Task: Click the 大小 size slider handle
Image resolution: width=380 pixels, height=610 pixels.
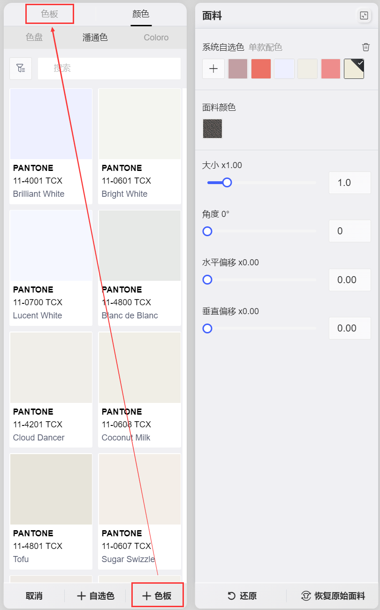Action: click(x=227, y=182)
